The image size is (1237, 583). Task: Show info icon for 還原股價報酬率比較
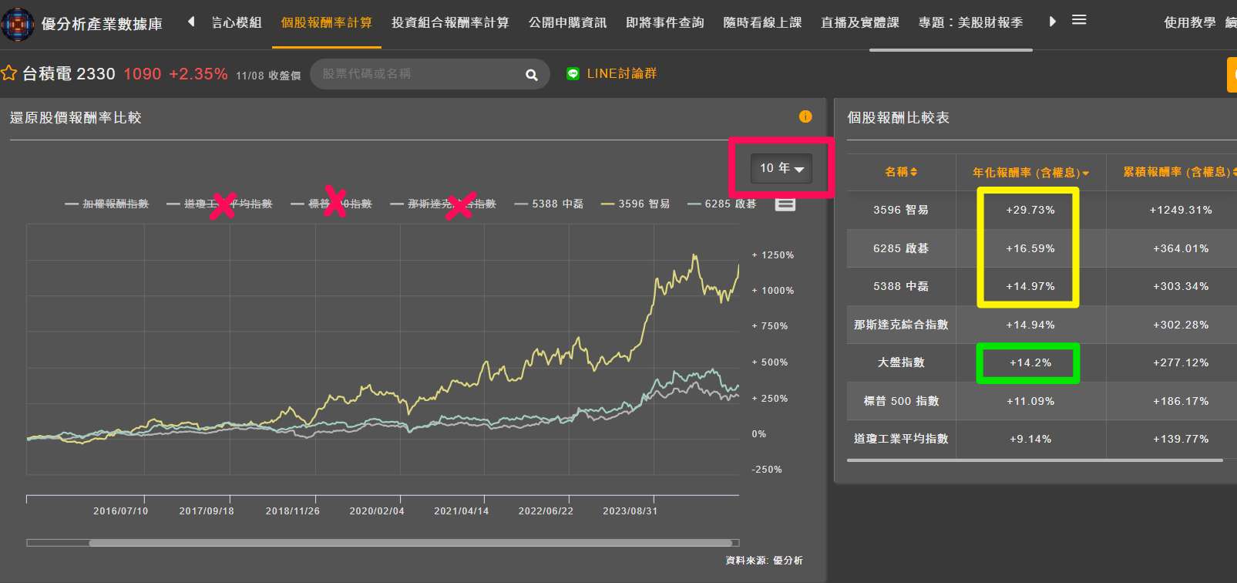(805, 116)
